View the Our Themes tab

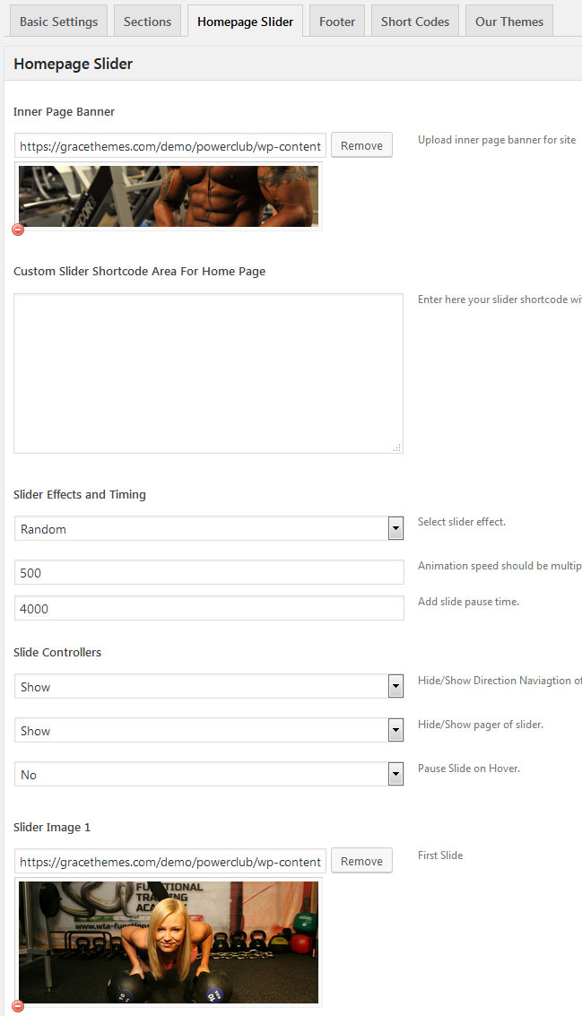[508, 22]
